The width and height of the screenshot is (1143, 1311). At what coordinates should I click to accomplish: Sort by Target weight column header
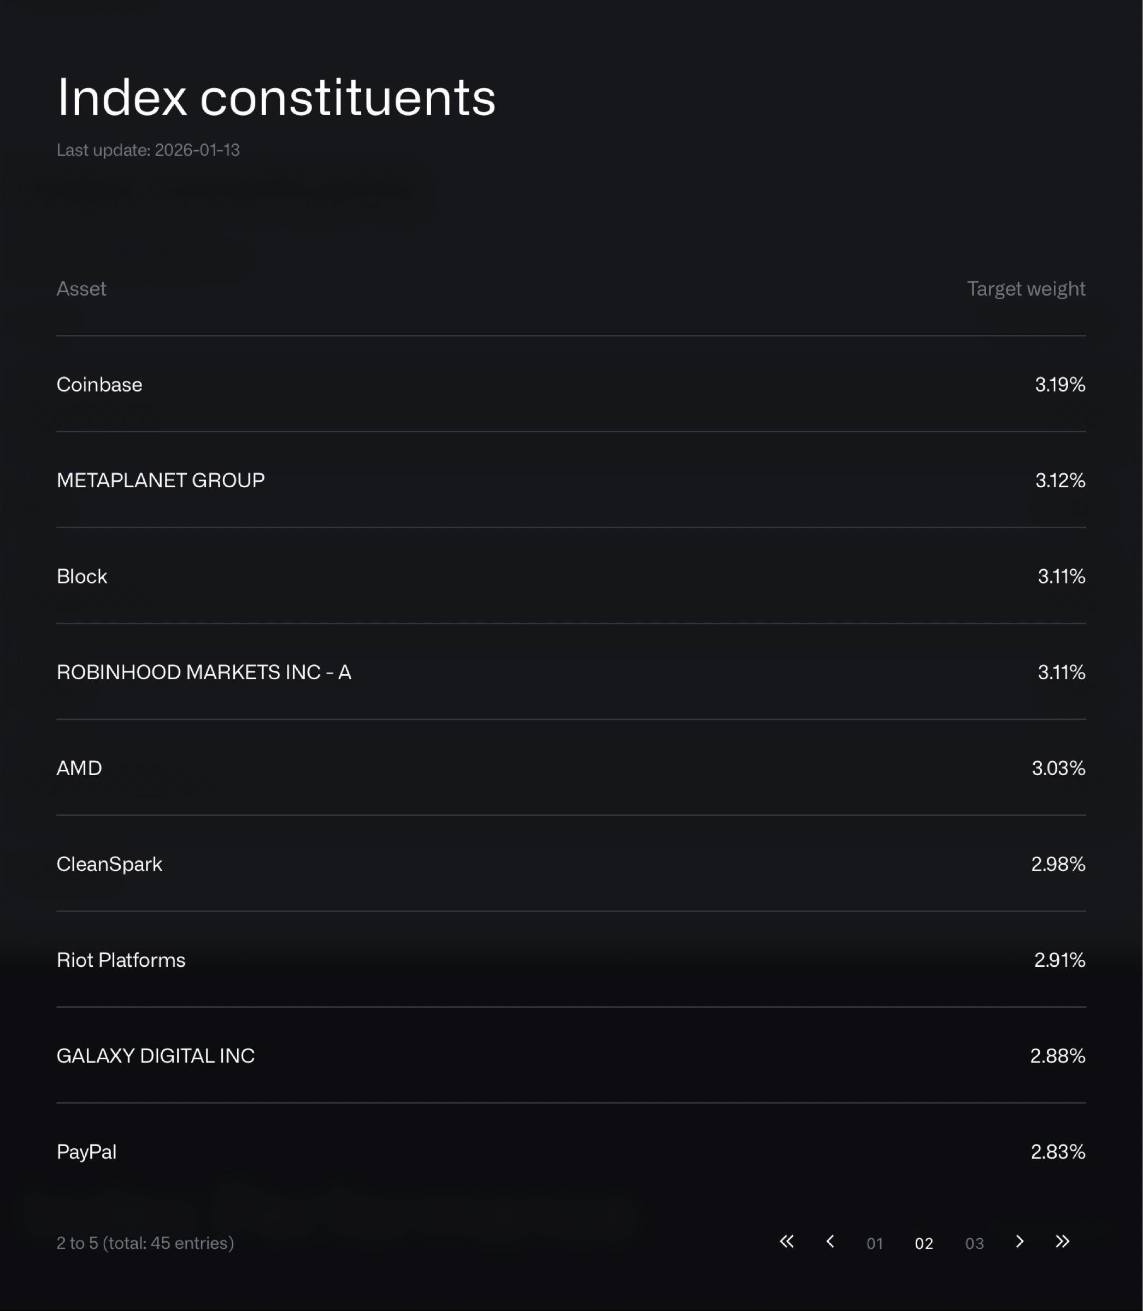(x=1026, y=289)
